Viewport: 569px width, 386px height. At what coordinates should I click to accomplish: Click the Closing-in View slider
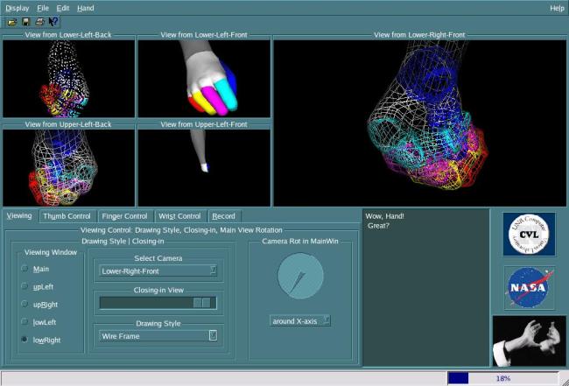158,303
